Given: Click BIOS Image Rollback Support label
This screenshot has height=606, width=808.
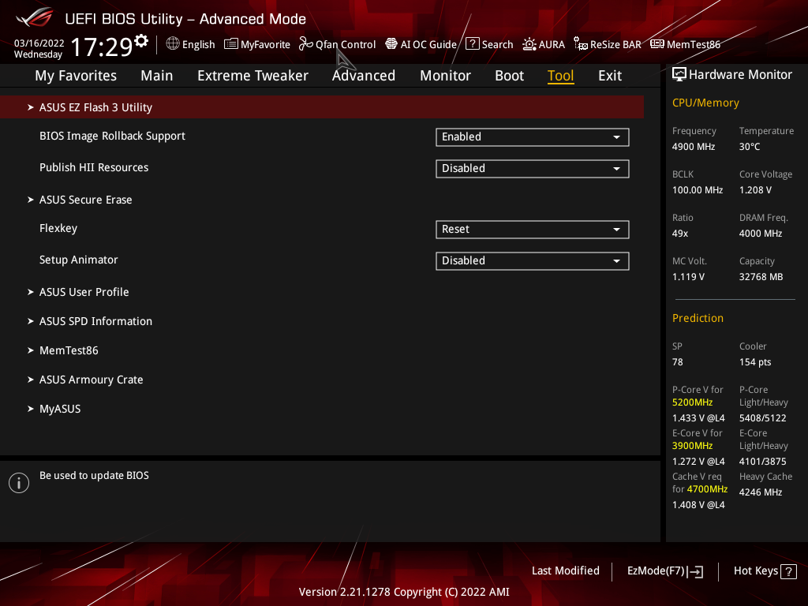Looking at the screenshot, I should (x=112, y=136).
